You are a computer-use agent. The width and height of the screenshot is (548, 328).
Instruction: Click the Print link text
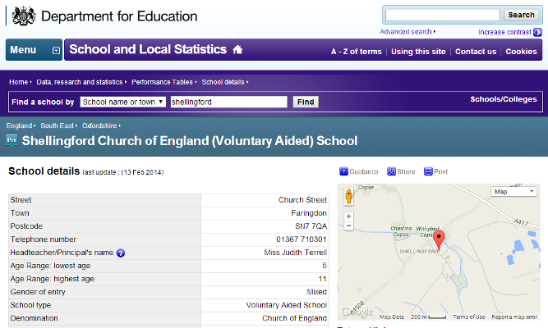pos(440,171)
